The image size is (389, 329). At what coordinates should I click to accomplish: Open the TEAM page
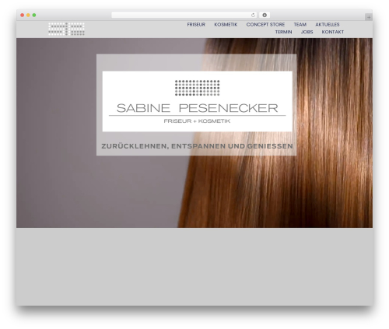coord(300,24)
